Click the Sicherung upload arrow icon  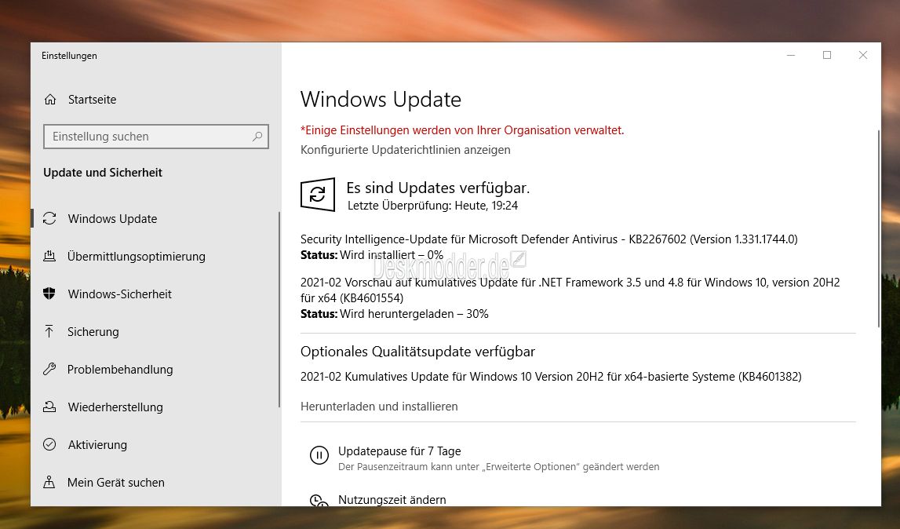(49, 331)
